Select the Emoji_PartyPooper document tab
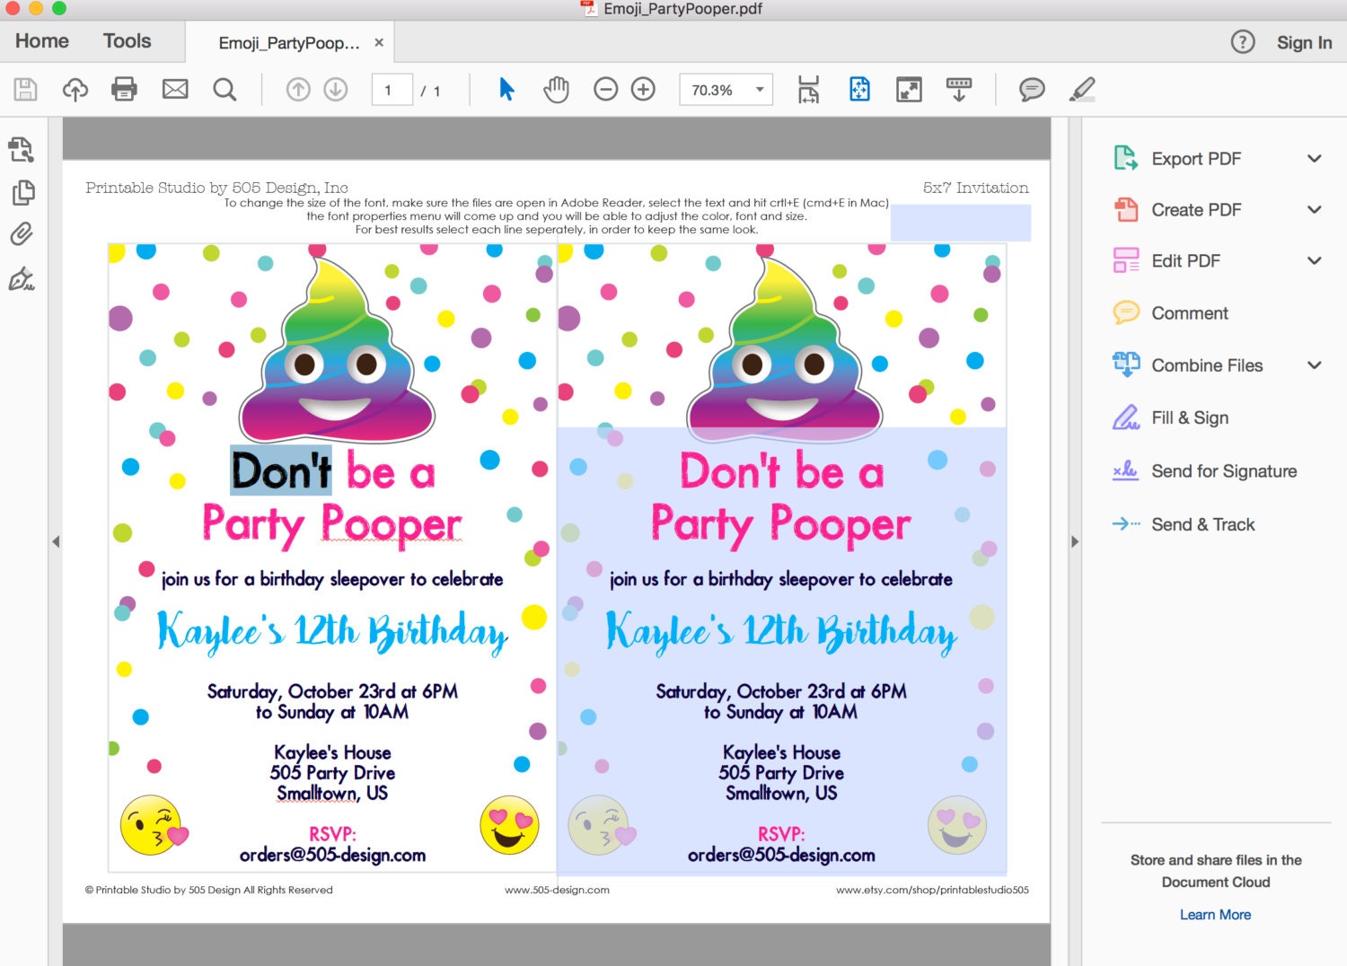The width and height of the screenshot is (1347, 966). pyautogui.click(x=289, y=41)
